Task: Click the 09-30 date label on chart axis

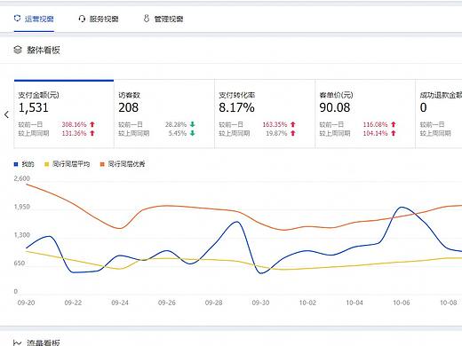Action: click(x=260, y=303)
